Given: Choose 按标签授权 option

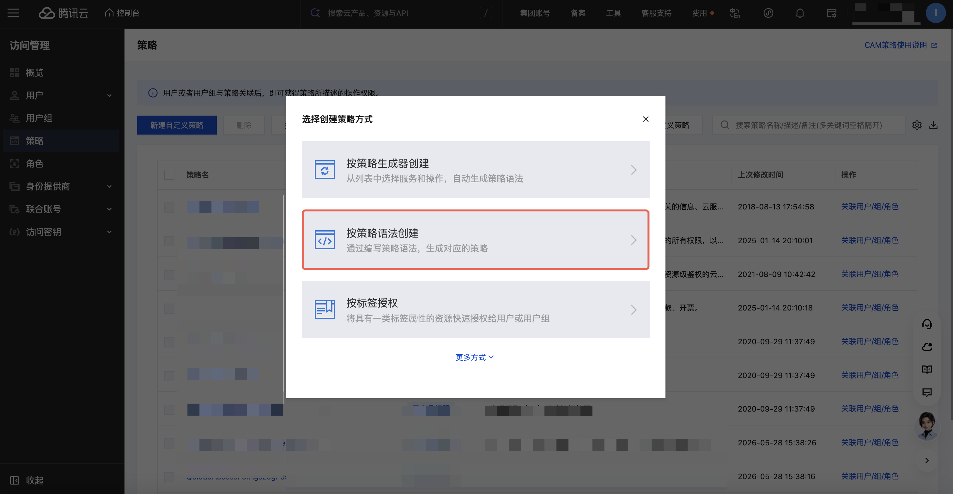Looking at the screenshot, I should click(x=475, y=310).
